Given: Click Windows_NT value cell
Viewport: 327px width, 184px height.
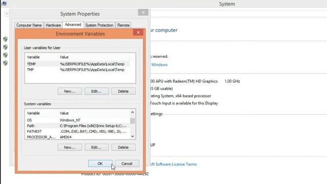Looking at the screenshot, I should pyautogui.click(x=70, y=120).
